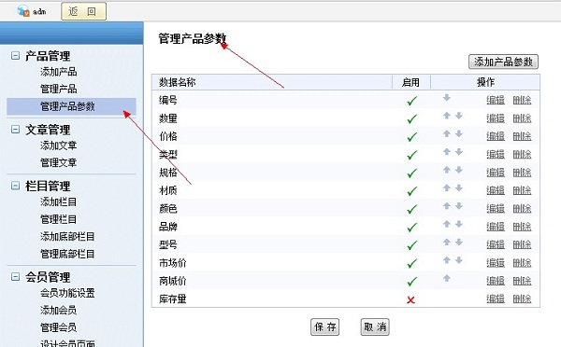Open 会员功能设置 in the sidebar
Viewport: 561px width, 347px height.
[x=67, y=293]
